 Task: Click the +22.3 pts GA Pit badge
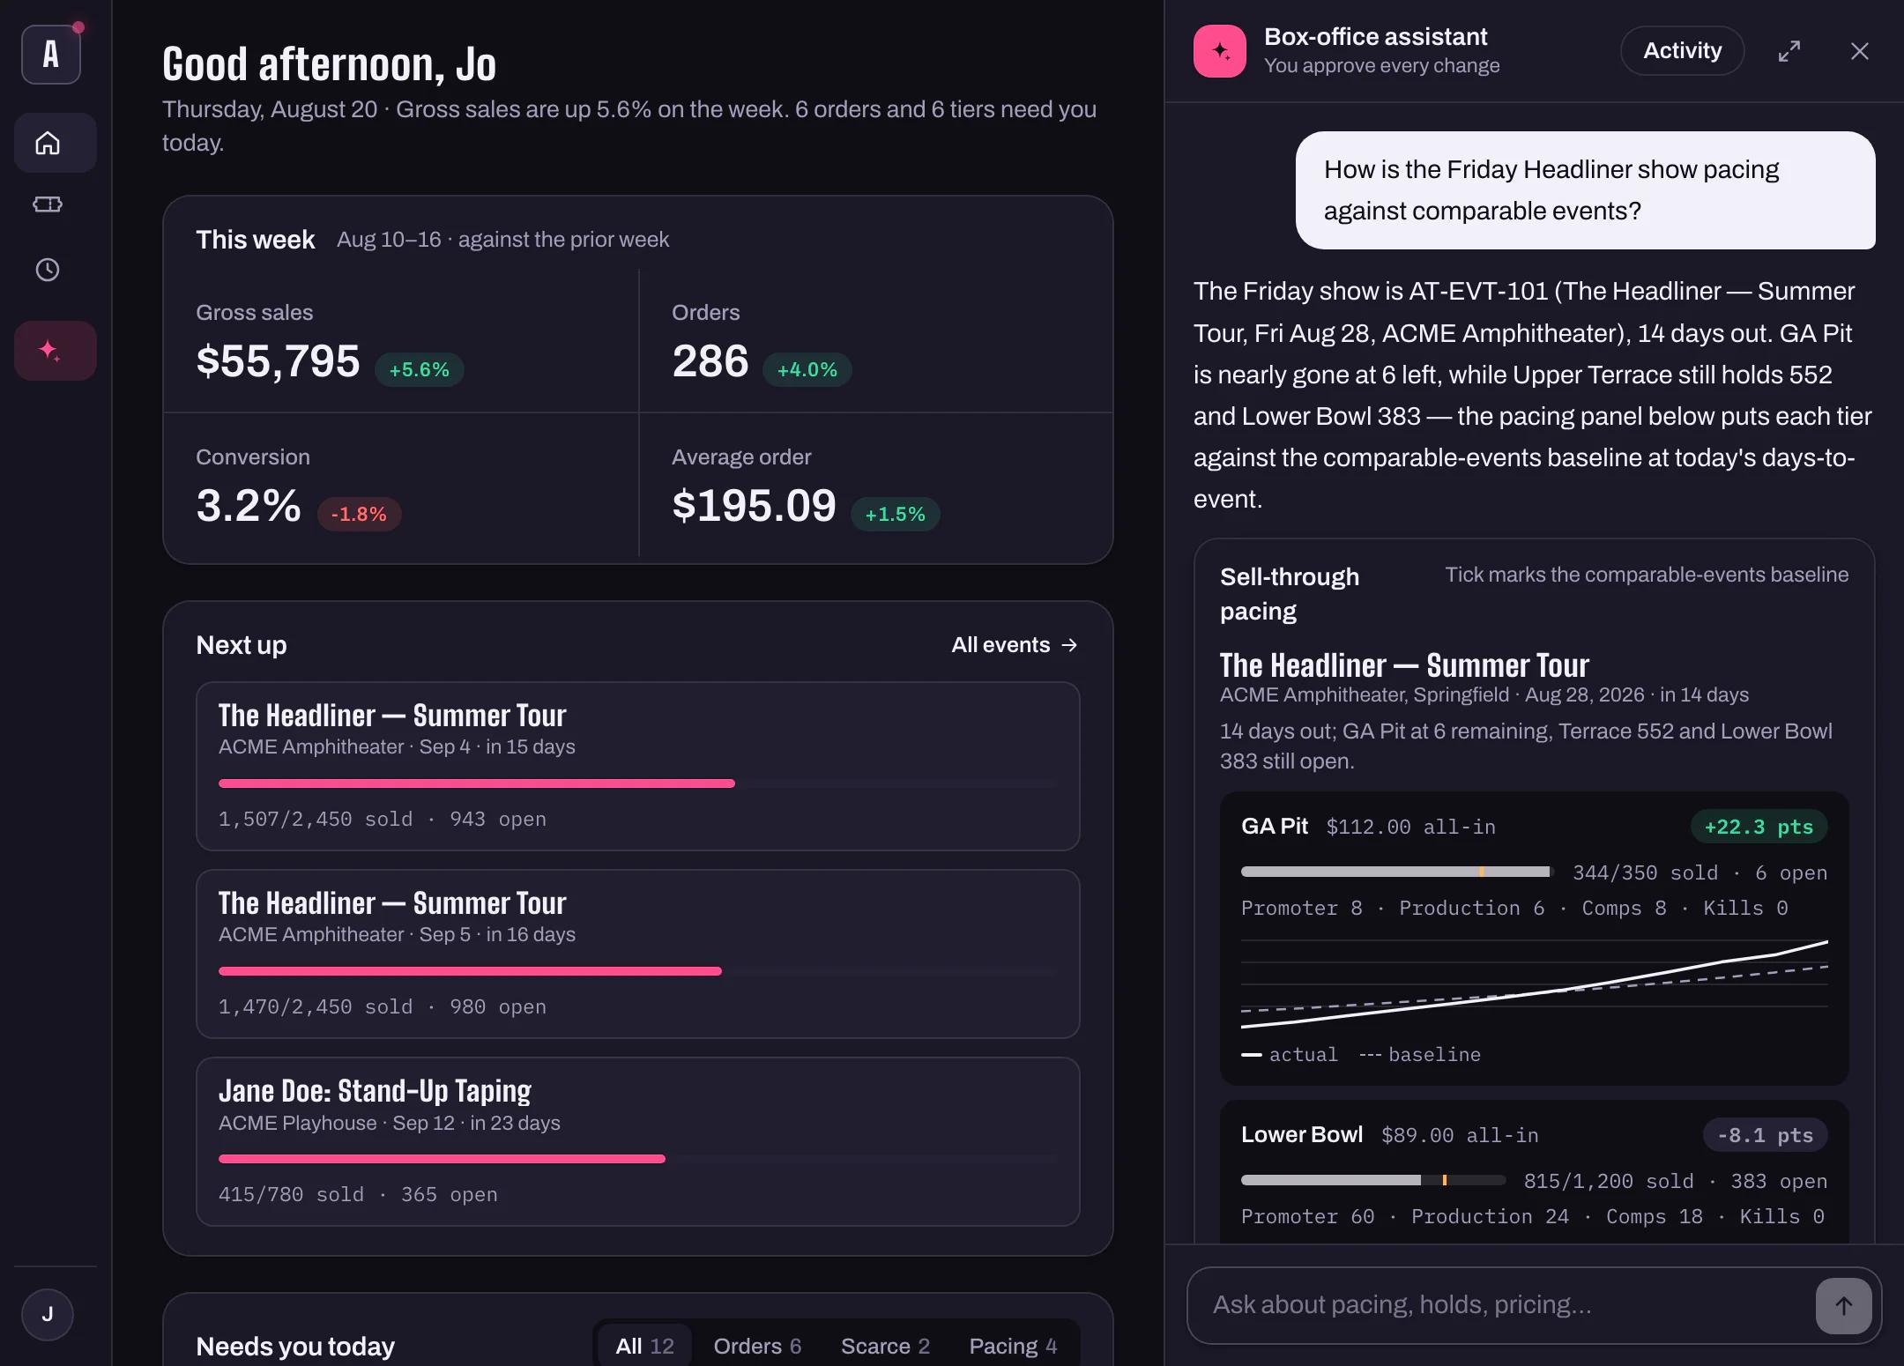coord(1759,827)
